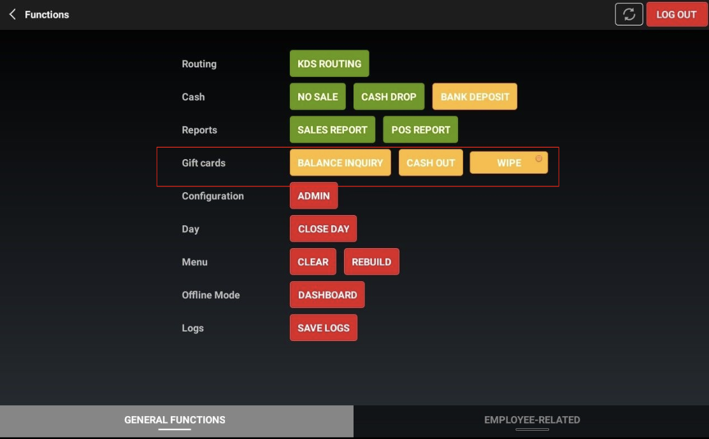709x439 pixels.
Task: Click the refresh sync icon
Action: 629,14
